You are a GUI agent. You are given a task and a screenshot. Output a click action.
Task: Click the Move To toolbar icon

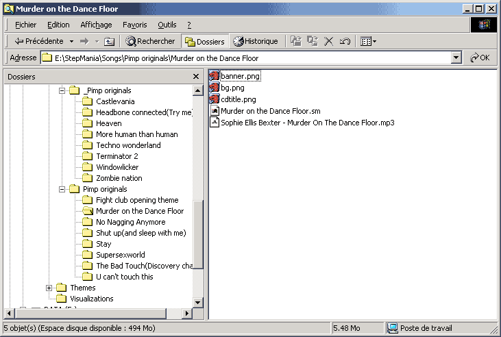296,41
